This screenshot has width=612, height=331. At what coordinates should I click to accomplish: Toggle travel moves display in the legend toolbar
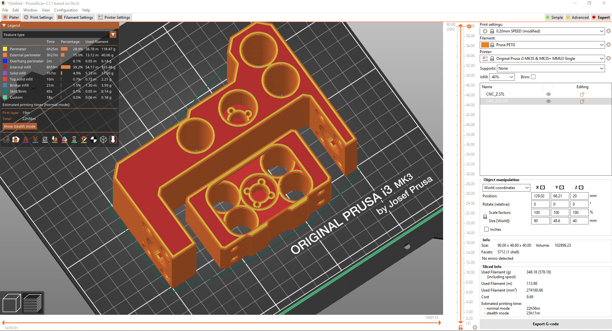[x=6, y=139]
